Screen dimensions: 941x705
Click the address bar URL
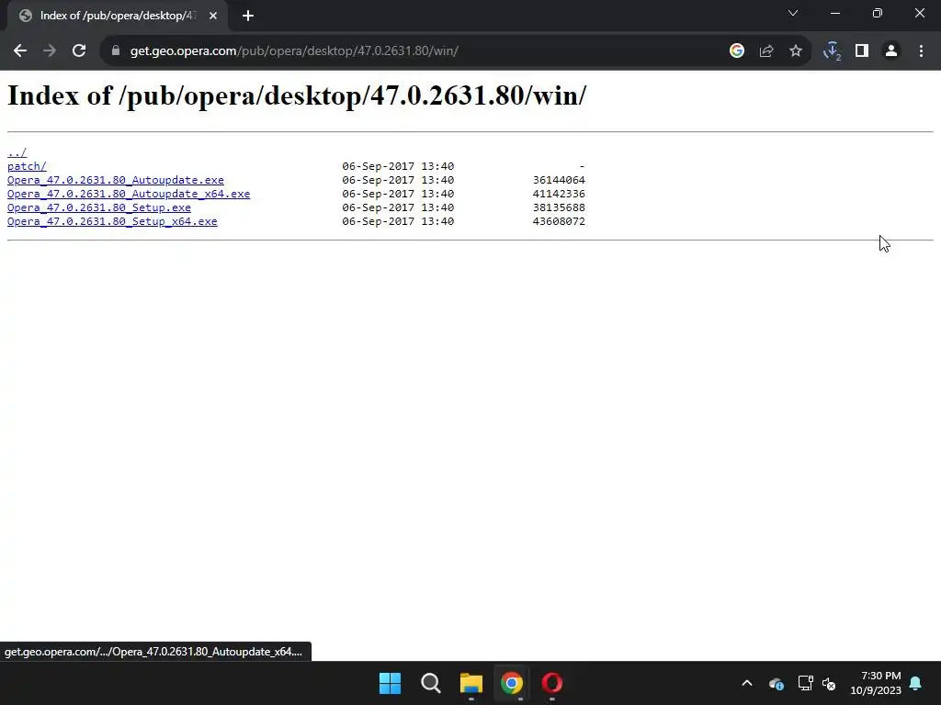294,51
